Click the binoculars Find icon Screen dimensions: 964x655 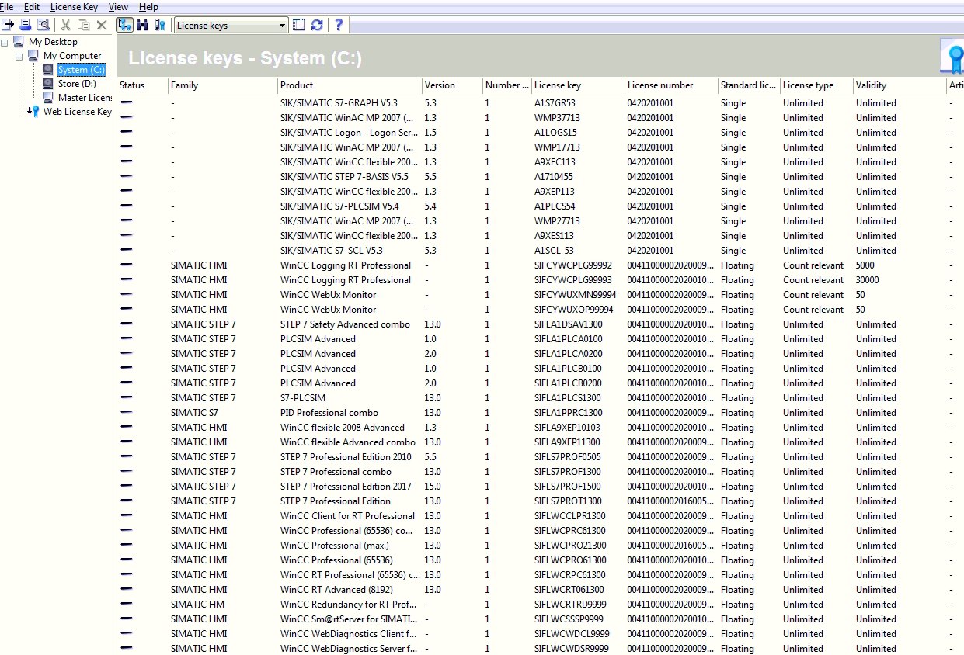(142, 25)
